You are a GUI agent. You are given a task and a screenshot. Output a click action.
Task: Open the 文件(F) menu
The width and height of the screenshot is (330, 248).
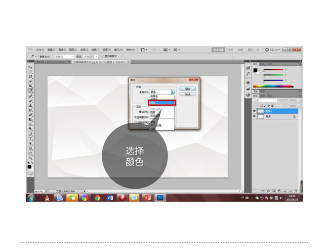40,50
